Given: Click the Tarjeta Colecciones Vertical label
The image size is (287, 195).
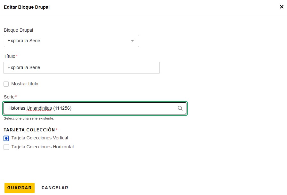Looking at the screenshot, I should [40, 138].
